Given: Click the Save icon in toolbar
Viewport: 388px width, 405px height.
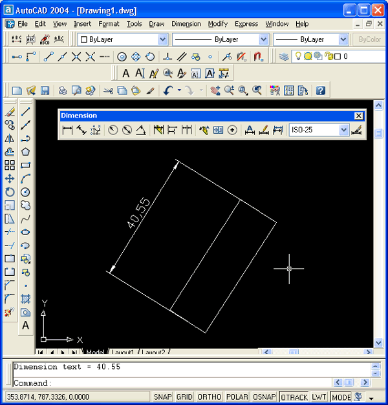Looking at the screenshot, I should tap(45, 90).
